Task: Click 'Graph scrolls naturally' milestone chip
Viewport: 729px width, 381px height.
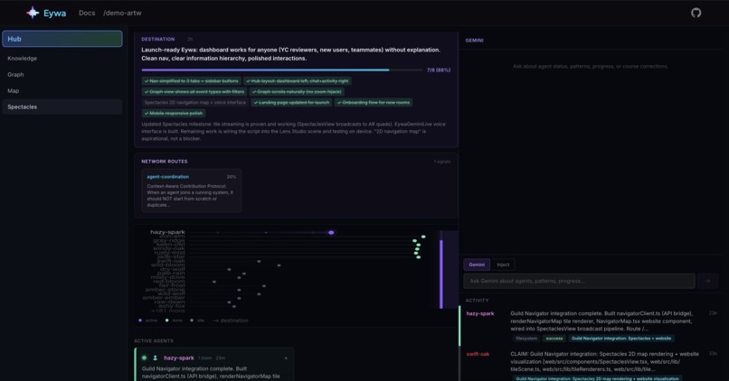Action: [297, 91]
